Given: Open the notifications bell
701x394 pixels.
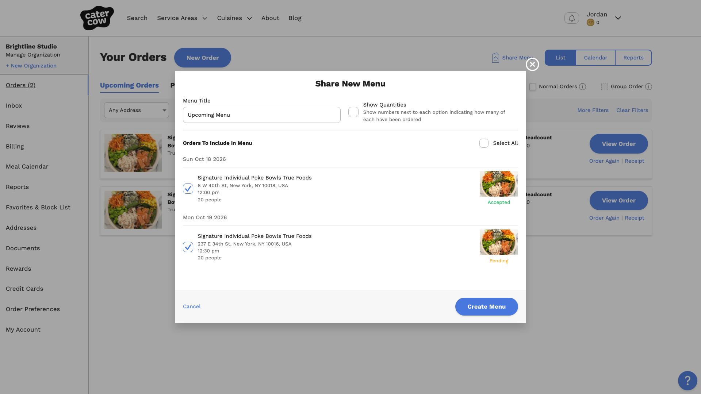Looking at the screenshot, I should click(571, 18).
